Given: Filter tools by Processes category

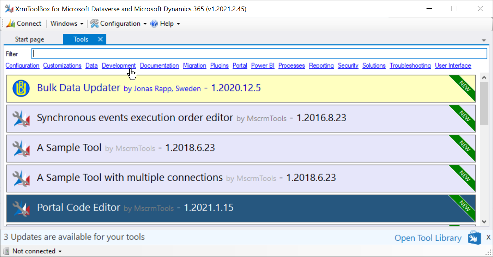Looking at the screenshot, I should [x=292, y=66].
